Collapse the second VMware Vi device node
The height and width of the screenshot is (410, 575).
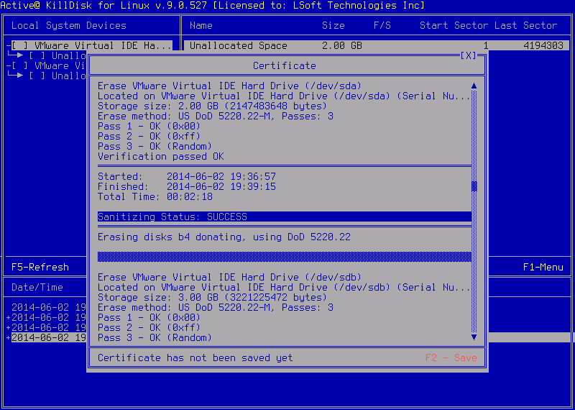8,65
